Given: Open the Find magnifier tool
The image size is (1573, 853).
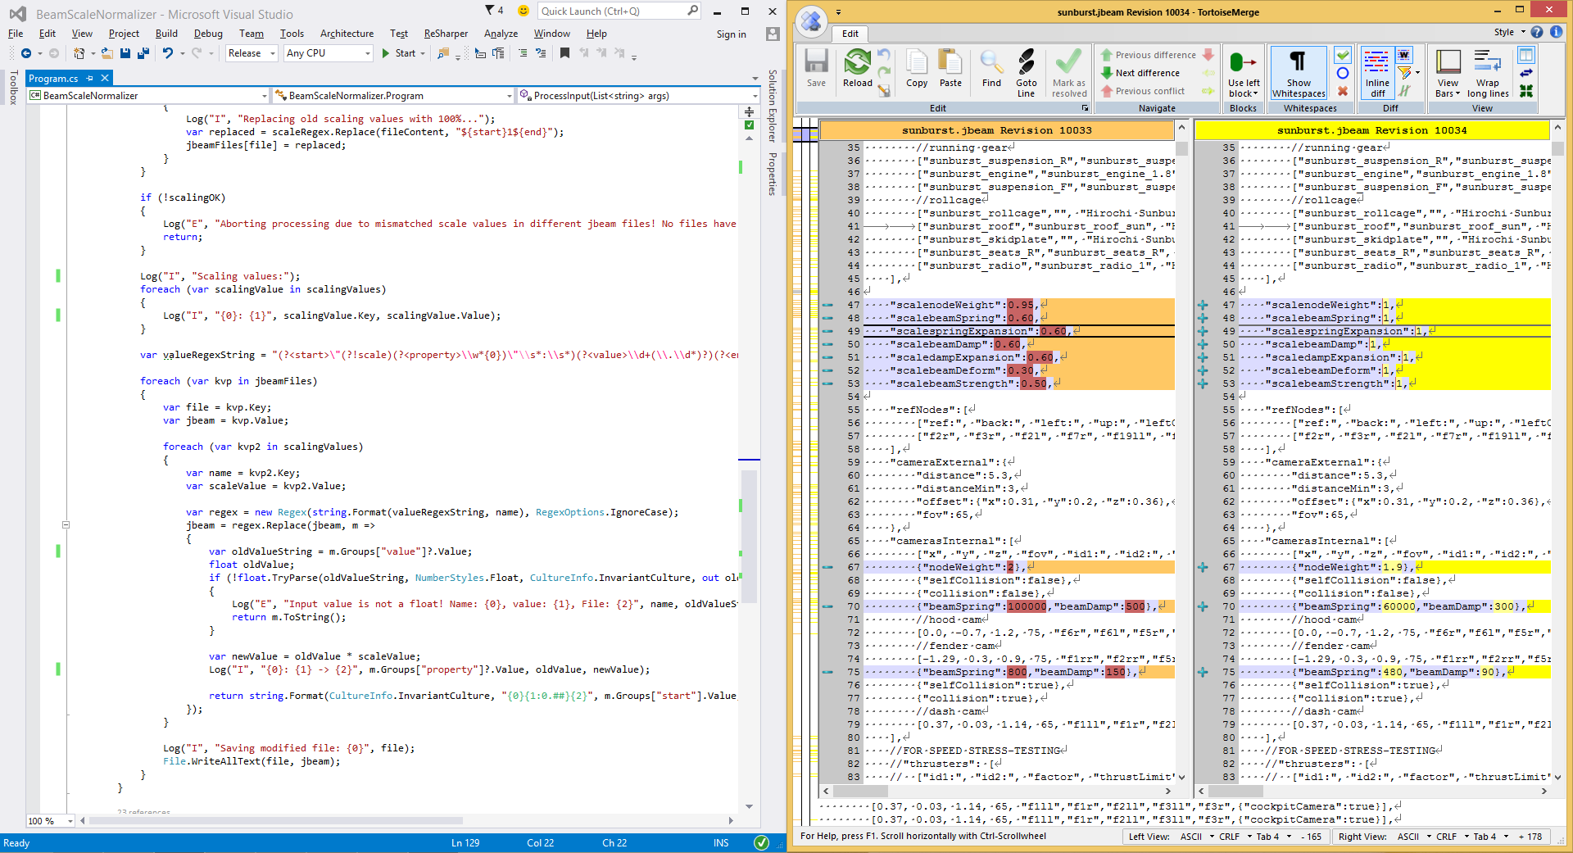Looking at the screenshot, I should (x=991, y=68).
